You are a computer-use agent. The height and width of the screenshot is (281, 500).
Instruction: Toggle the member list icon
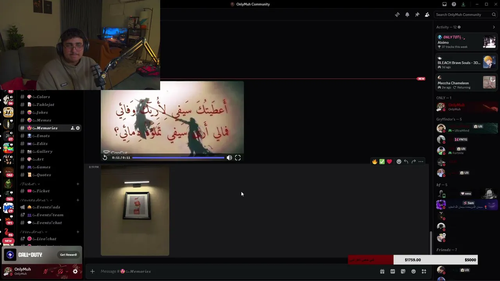tap(427, 14)
